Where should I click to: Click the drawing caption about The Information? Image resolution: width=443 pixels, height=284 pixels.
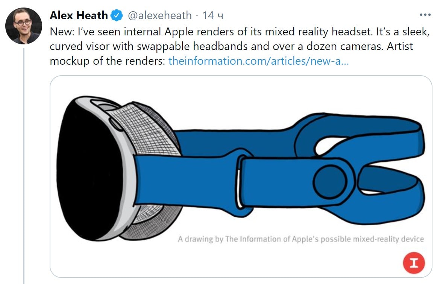click(x=301, y=239)
